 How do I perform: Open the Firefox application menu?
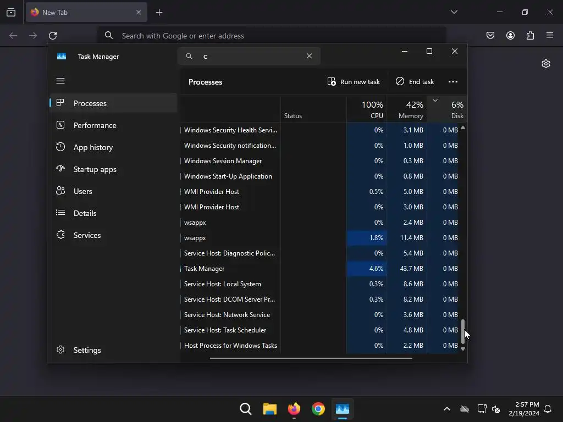pyautogui.click(x=550, y=35)
